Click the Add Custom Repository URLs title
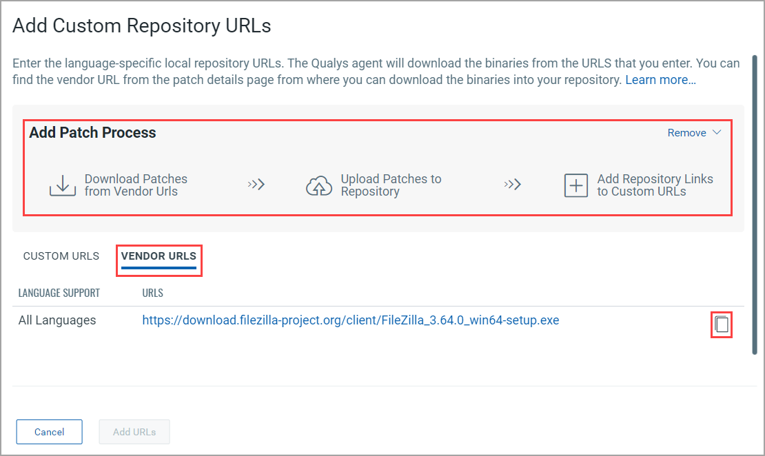Viewport: 765px width, 456px height. tap(141, 25)
